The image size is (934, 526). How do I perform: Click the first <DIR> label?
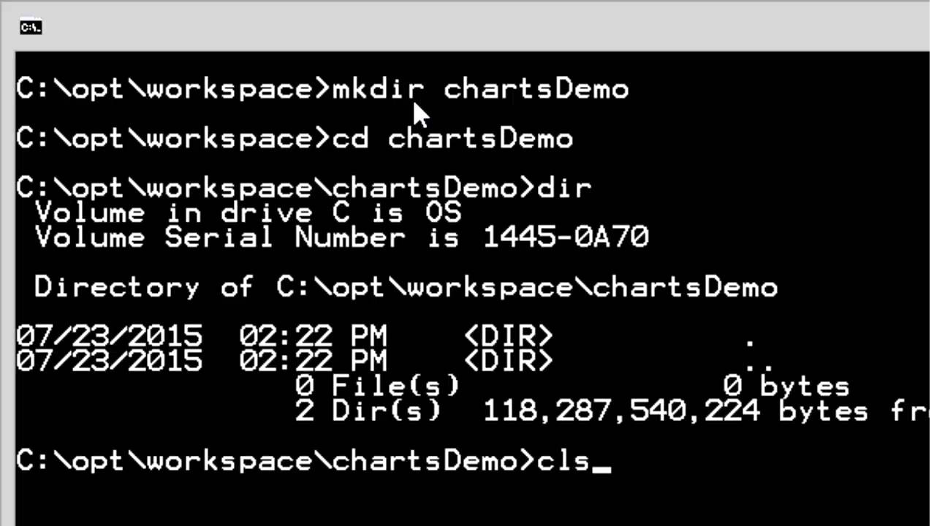point(509,337)
